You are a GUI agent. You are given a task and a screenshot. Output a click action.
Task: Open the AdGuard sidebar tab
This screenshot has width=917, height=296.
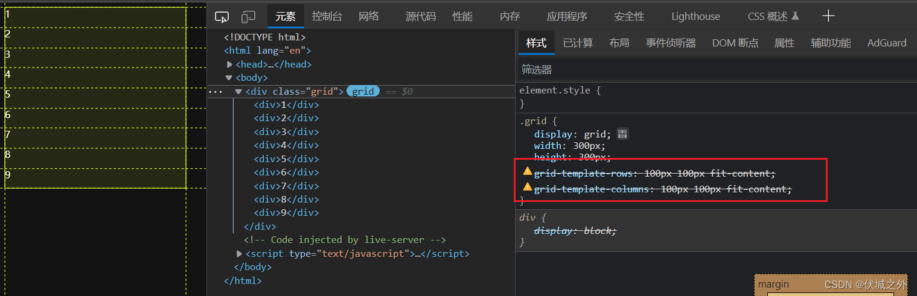tap(887, 43)
